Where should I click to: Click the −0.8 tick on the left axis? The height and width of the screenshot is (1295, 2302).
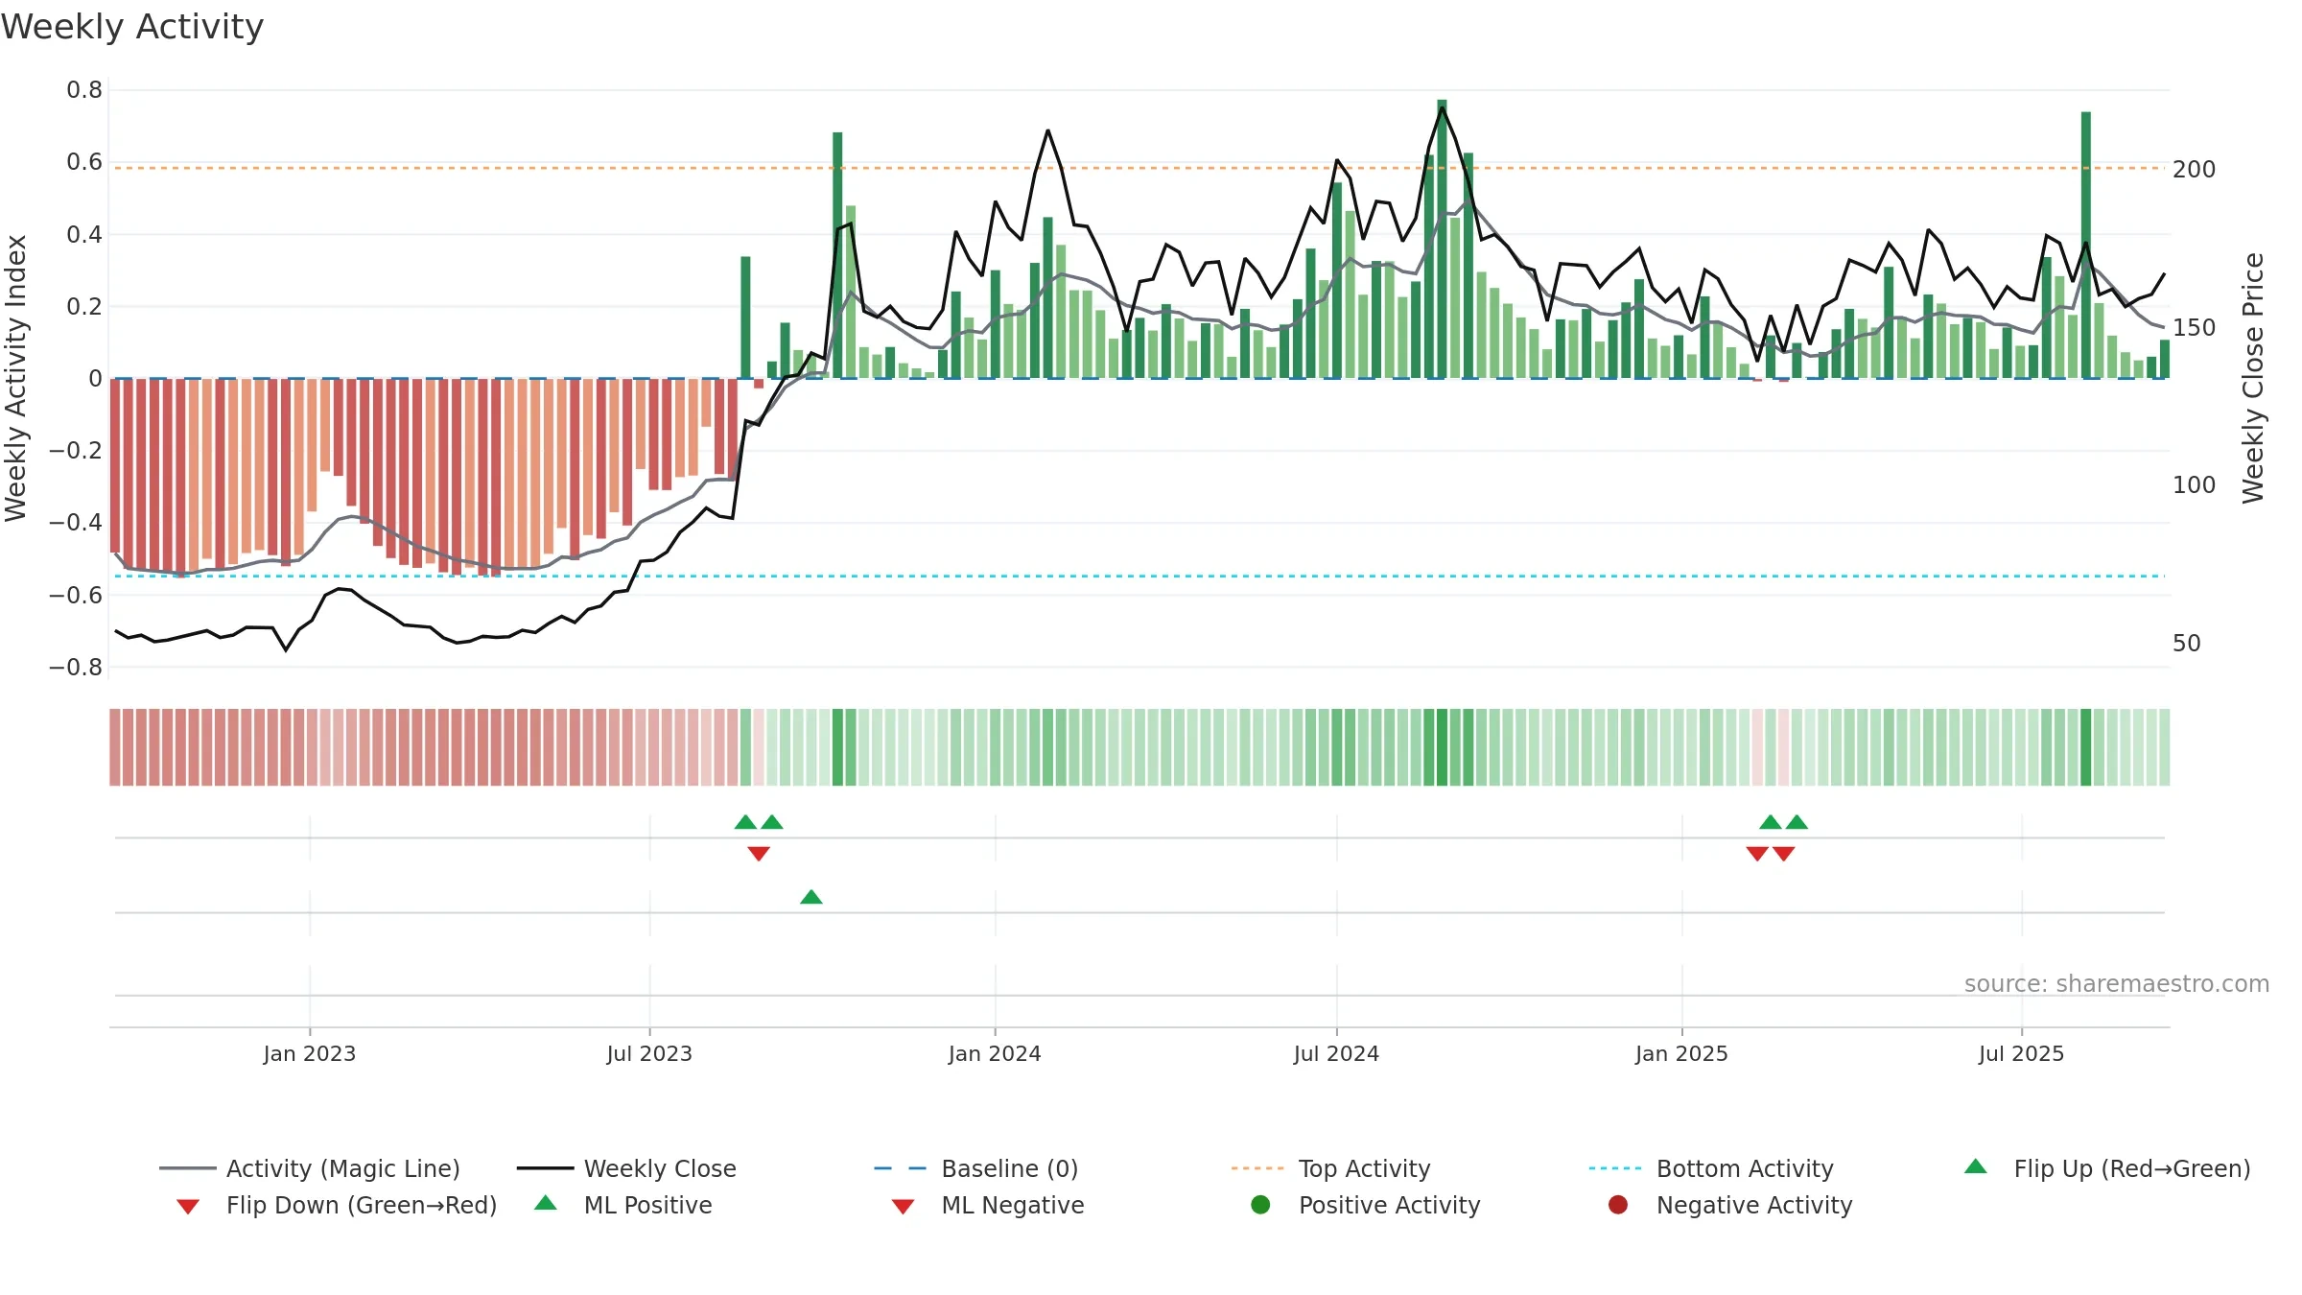76,667
